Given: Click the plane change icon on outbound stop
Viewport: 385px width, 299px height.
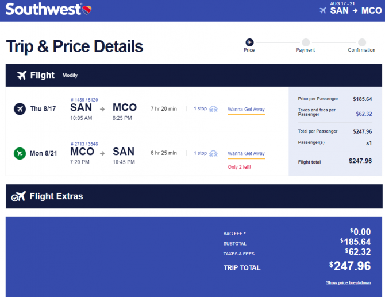Looking at the screenshot, I should [x=213, y=109].
